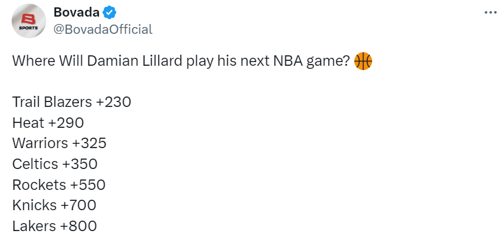Click the red B logo in avatar
This screenshot has height=236, width=498.
click(29, 19)
